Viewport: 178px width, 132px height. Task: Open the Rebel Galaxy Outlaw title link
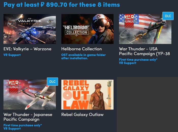(82, 115)
